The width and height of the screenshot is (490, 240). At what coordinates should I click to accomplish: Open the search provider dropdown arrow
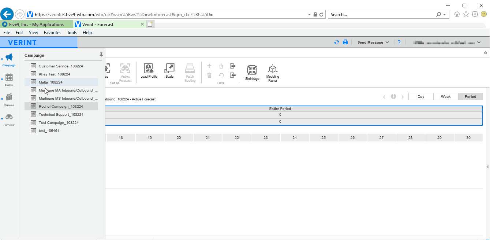445,15
